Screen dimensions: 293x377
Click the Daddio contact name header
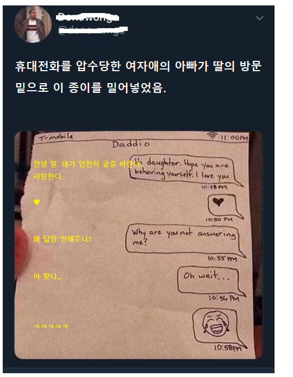(131, 144)
